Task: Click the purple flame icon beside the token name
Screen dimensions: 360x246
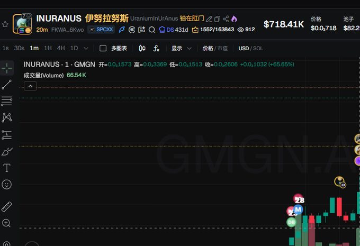Action: pos(234,19)
